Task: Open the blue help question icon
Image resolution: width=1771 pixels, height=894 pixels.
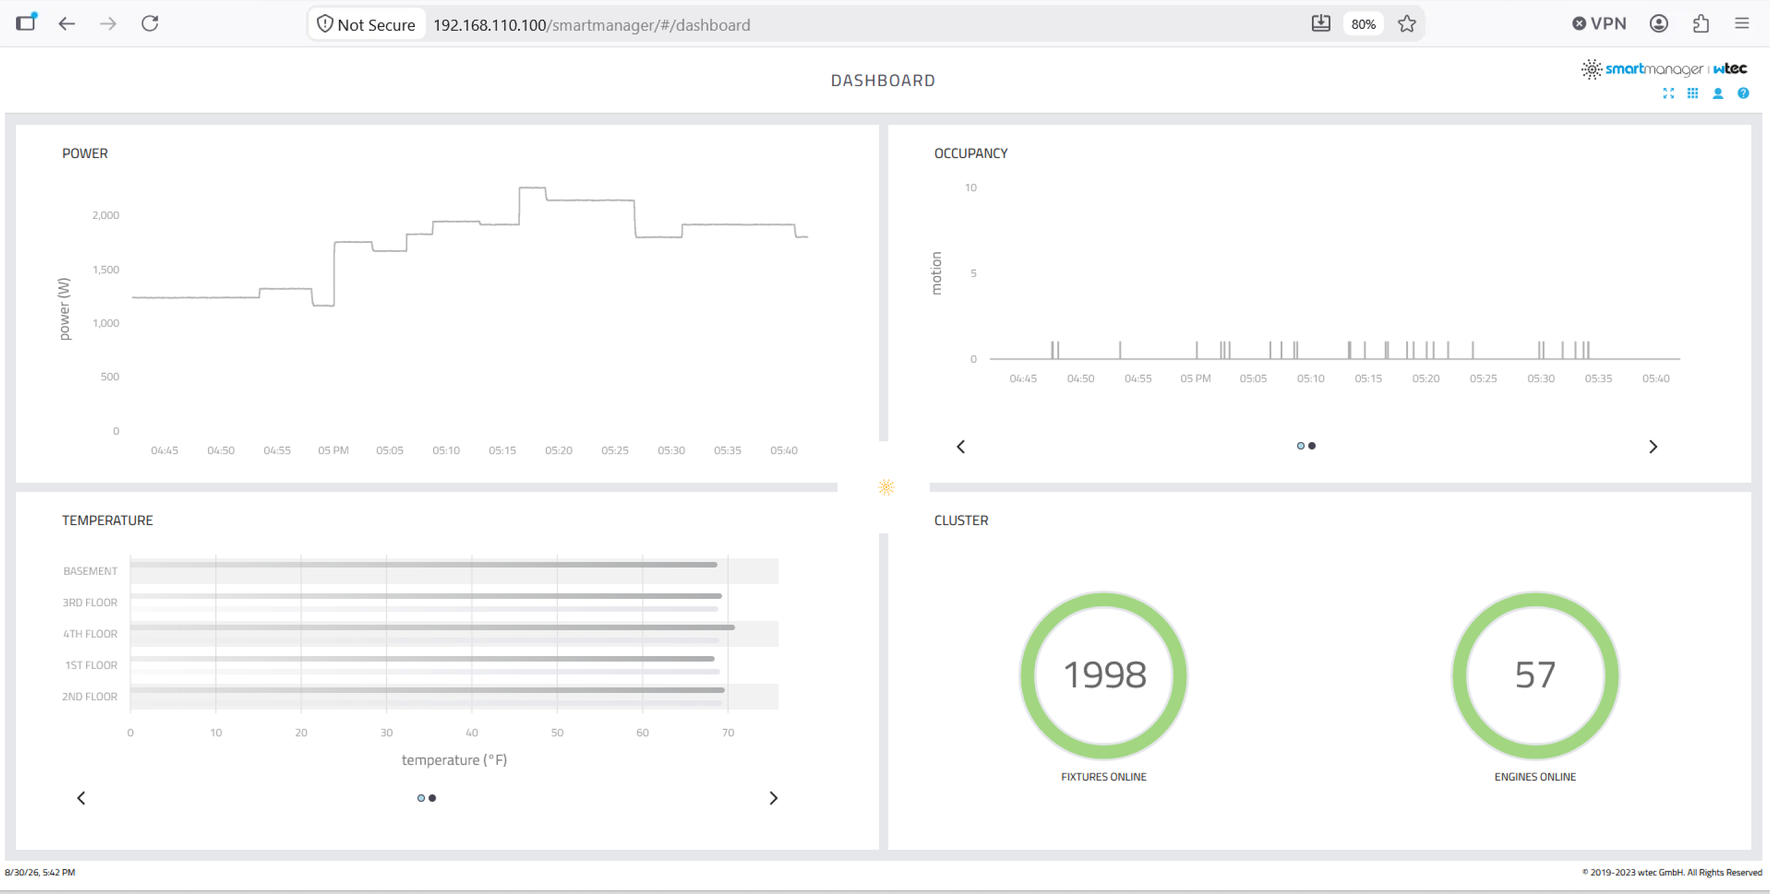Action: tap(1743, 93)
